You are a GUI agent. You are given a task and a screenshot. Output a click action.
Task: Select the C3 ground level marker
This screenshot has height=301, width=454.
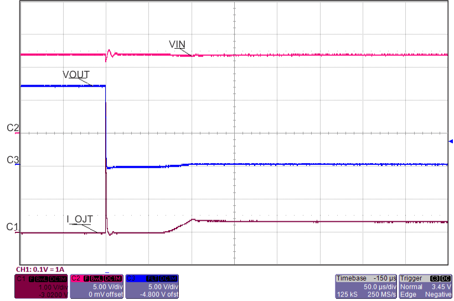[x=13, y=160]
